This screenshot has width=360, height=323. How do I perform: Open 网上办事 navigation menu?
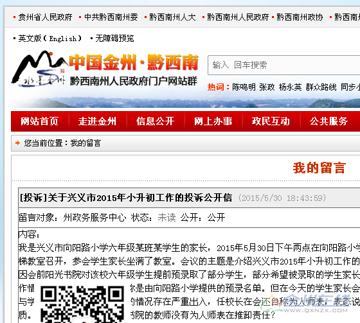point(213,121)
